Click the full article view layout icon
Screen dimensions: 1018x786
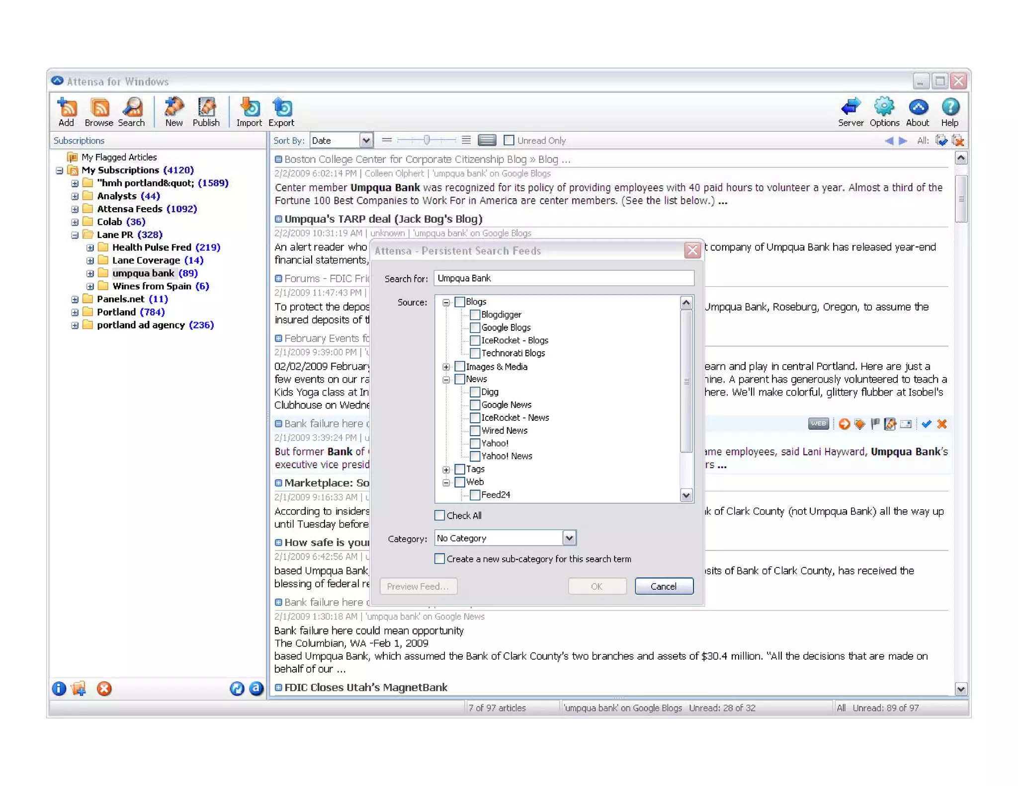(487, 141)
